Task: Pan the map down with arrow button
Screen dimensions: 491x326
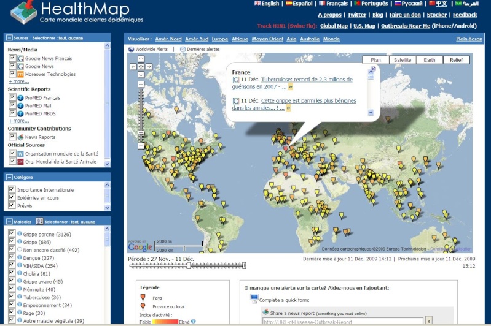Action: point(141,74)
